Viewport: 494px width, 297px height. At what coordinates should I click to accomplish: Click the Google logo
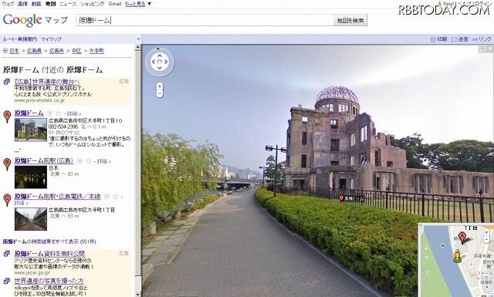(x=22, y=20)
